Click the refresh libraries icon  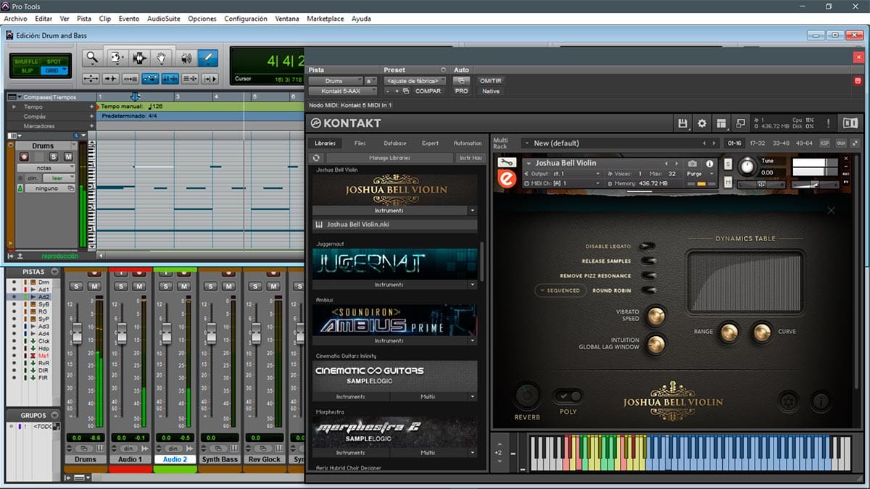coord(316,158)
